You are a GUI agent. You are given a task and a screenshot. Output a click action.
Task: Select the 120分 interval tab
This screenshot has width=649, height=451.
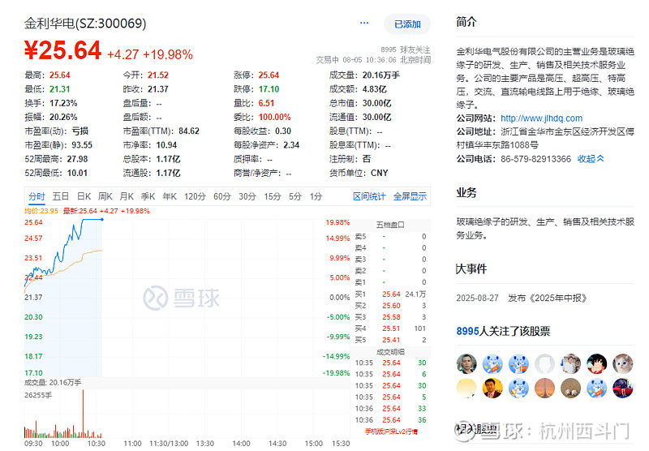tap(195, 196)
